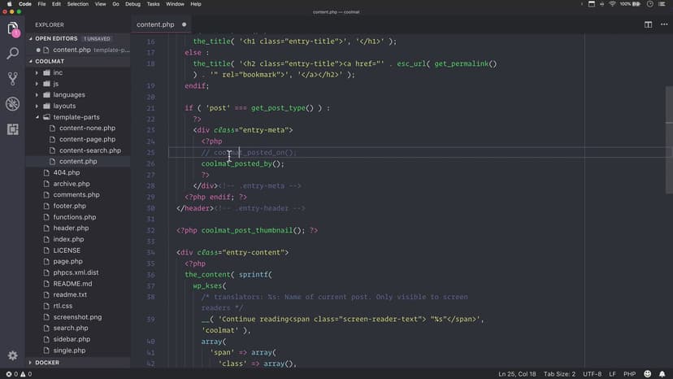Open the Search view icon
The width and height of the screenshot is (673, 379).
click(x=12, y=54)
